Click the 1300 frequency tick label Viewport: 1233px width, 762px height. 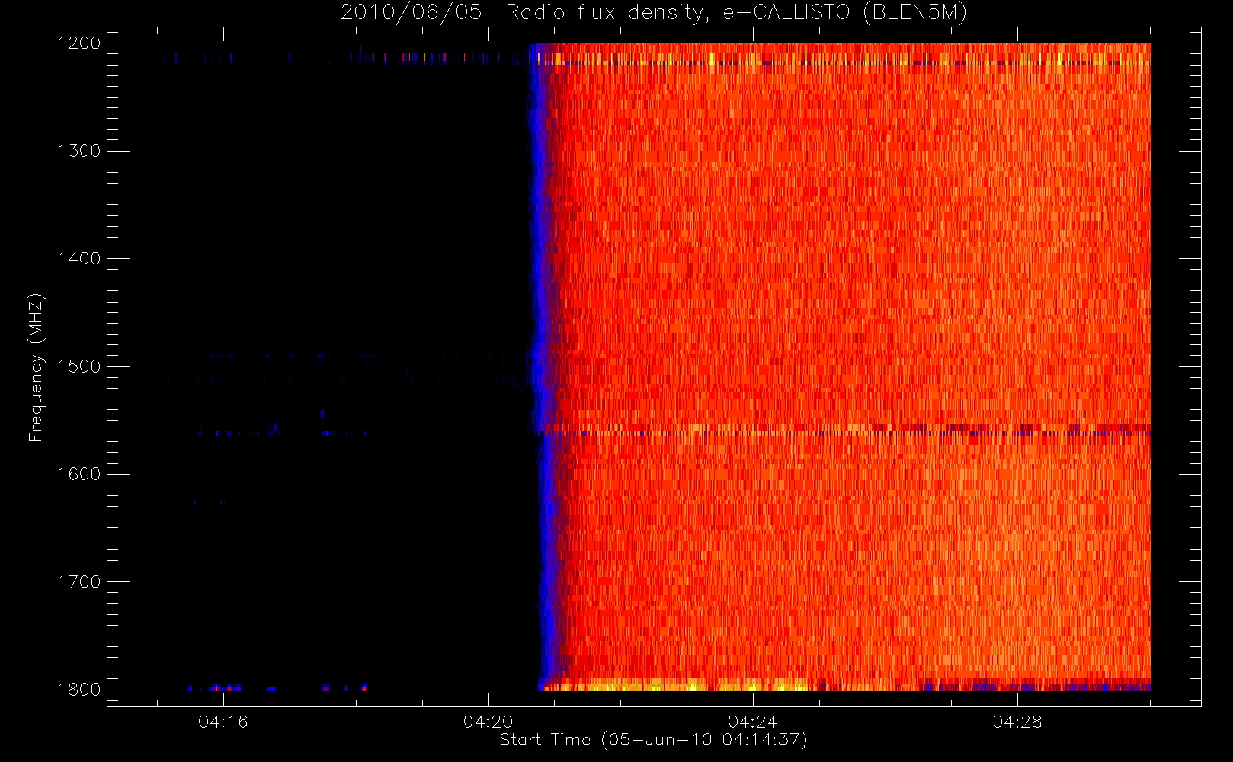(79, 151)
